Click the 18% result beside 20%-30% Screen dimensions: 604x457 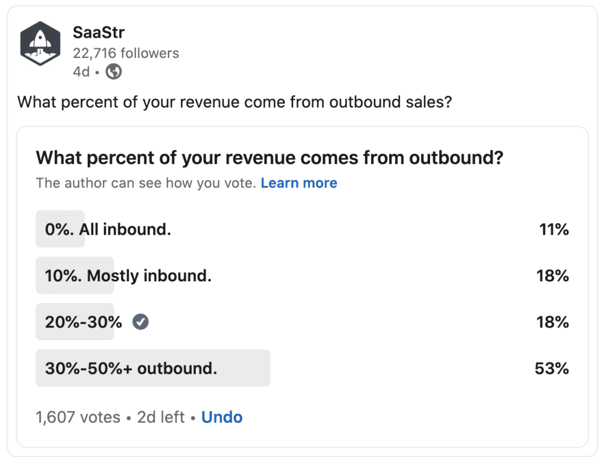[x=553, y=322]
